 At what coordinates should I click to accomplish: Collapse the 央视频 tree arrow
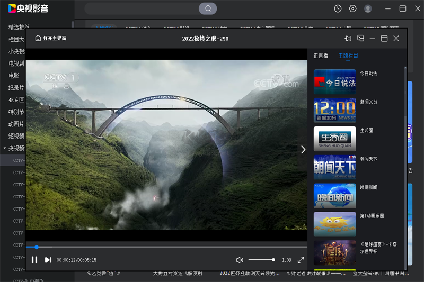tap(5, 148)
